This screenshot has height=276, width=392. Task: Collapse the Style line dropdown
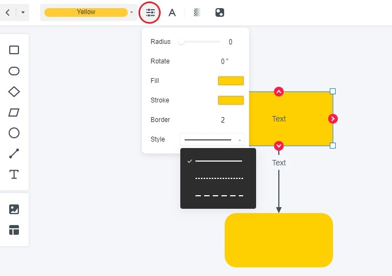(212, 139)
